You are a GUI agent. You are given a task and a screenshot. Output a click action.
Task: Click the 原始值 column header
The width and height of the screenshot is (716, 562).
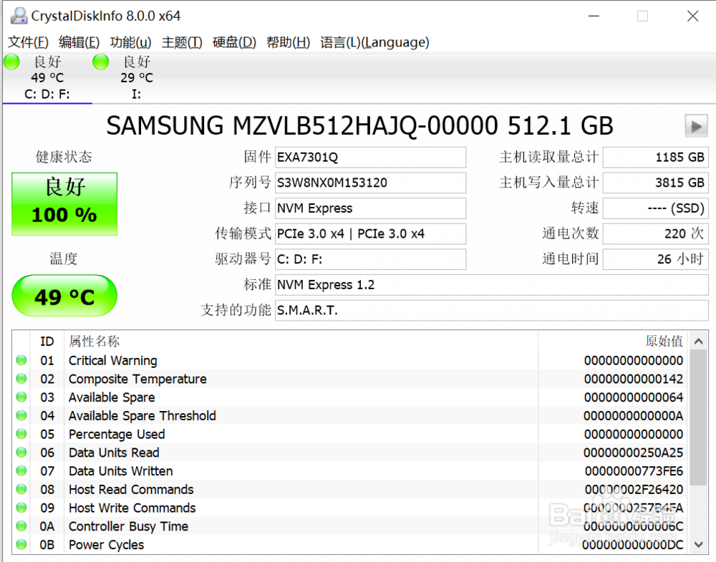[614, 341]
